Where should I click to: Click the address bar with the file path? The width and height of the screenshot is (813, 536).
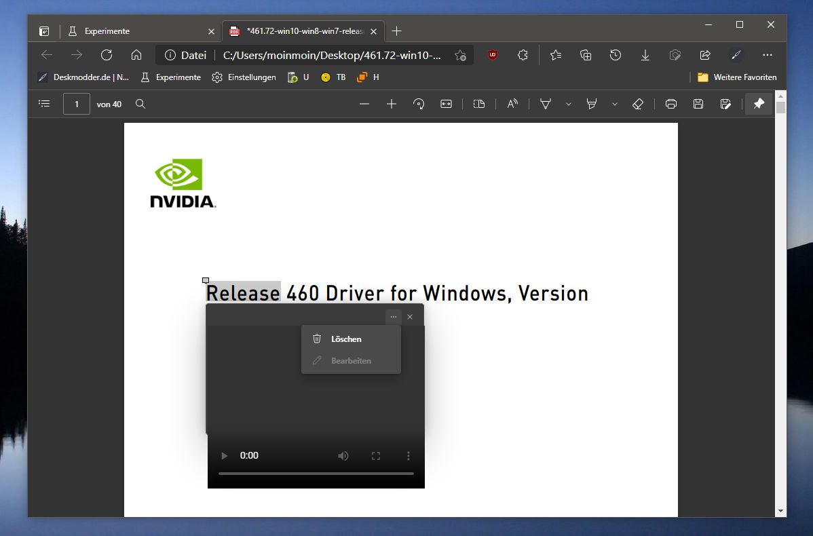(x=332, y=56)
